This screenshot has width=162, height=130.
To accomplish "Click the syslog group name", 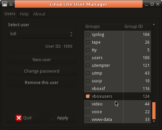I will pyautogui.click(x=98, y=35).
